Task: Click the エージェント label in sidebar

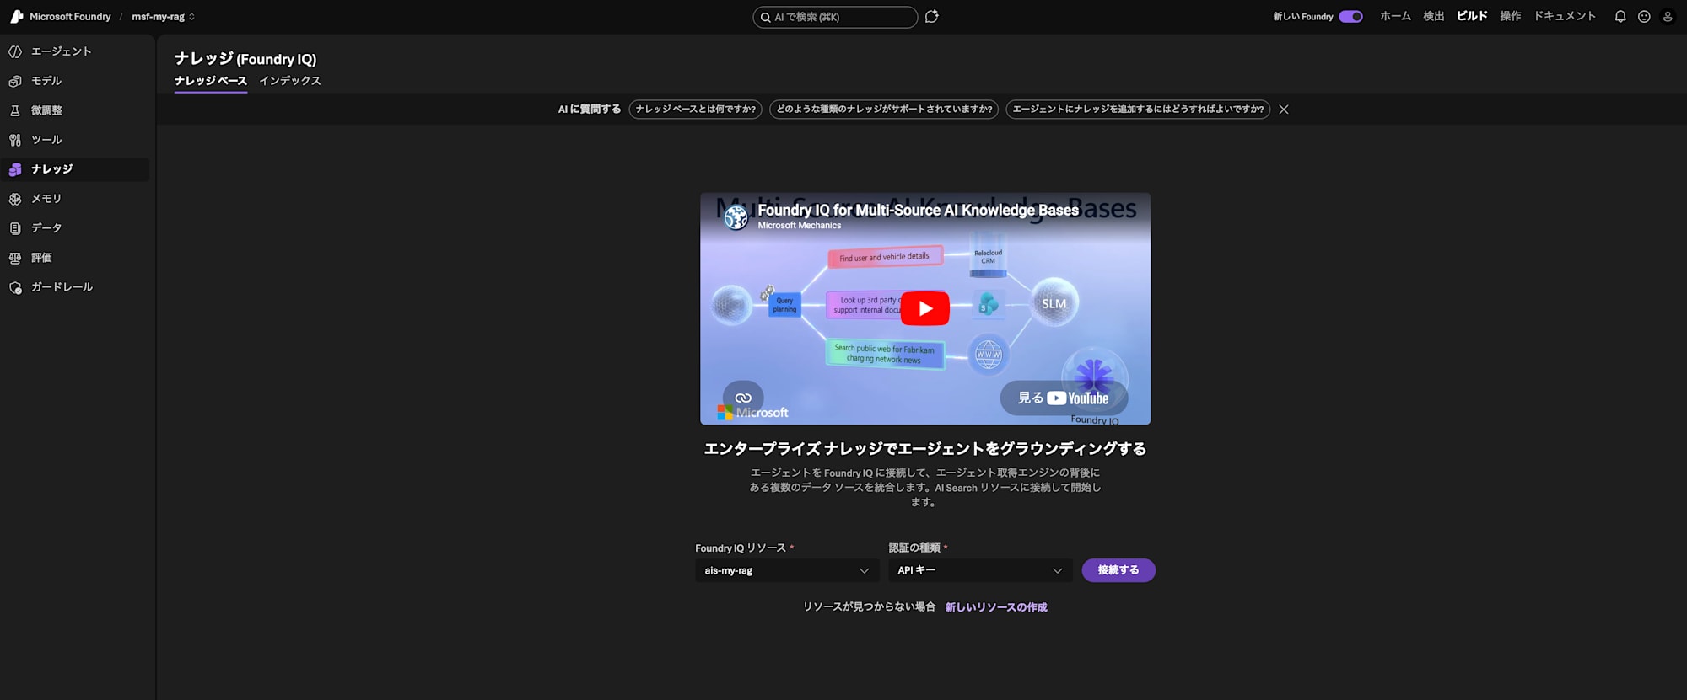Action: 62,51
